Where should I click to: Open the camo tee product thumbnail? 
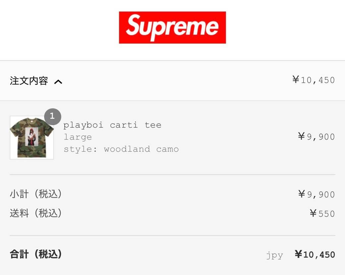(x=32, y=137)
